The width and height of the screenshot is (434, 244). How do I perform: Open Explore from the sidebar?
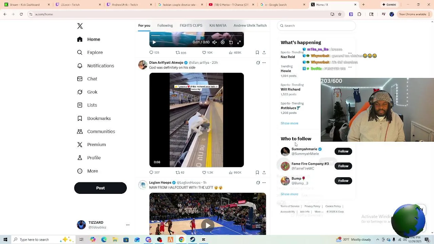(90, 53)
